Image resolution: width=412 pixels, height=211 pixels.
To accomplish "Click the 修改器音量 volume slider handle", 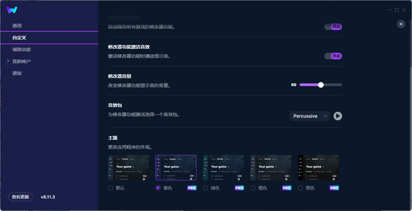I will click(x=321, y=85).
